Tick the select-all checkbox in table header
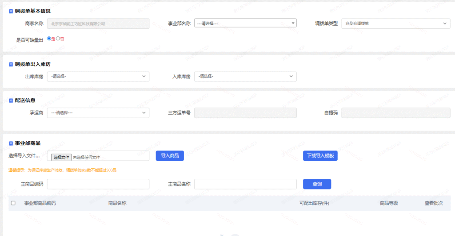 click(x=13, y=203)
